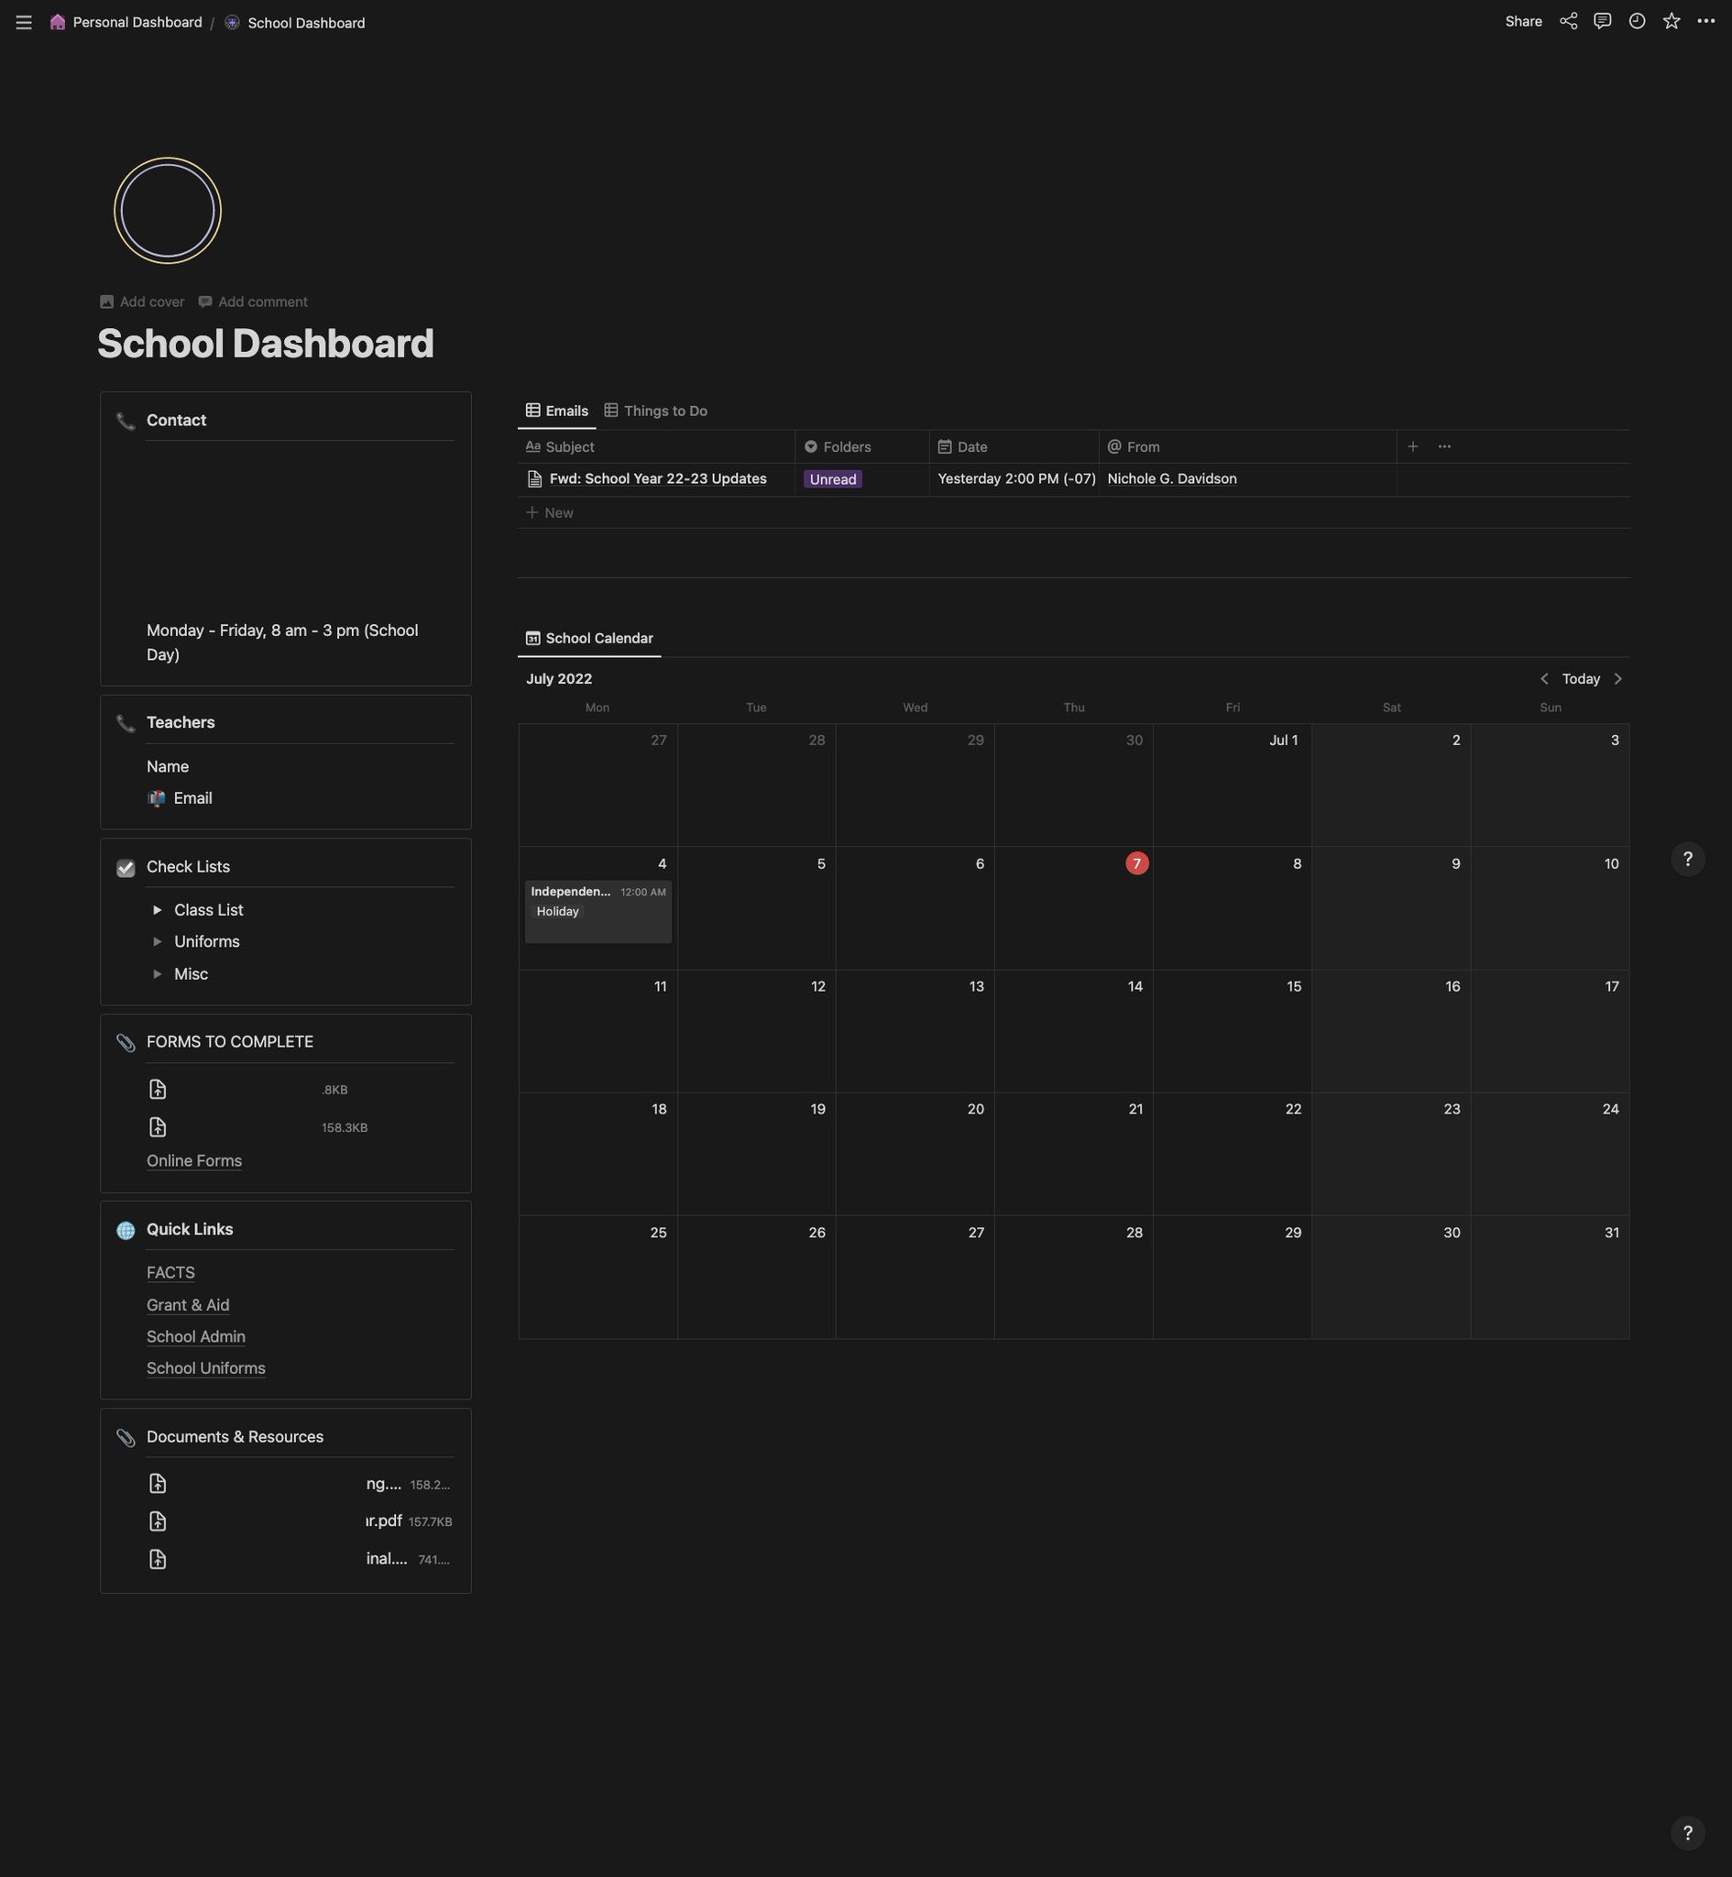1732x1877 pixels.
Task: Open the page comments icon
Action: click(x=1603, y=22)
